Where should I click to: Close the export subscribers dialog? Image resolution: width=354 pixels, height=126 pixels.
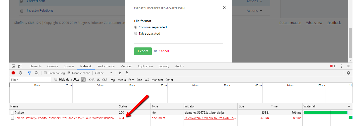[224, 8]
